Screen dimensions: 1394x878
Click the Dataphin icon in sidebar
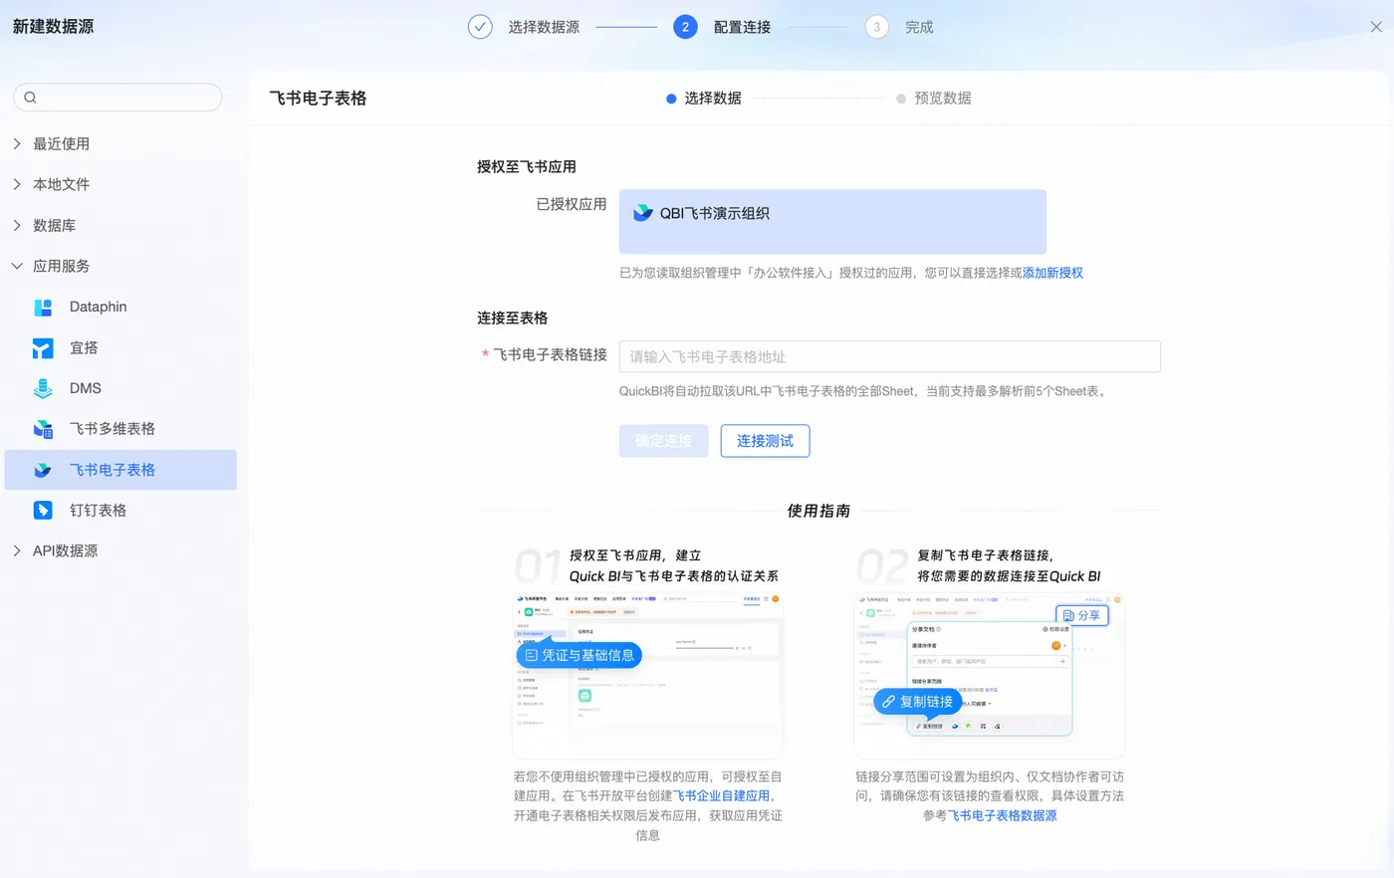click(x=43, y=308)
